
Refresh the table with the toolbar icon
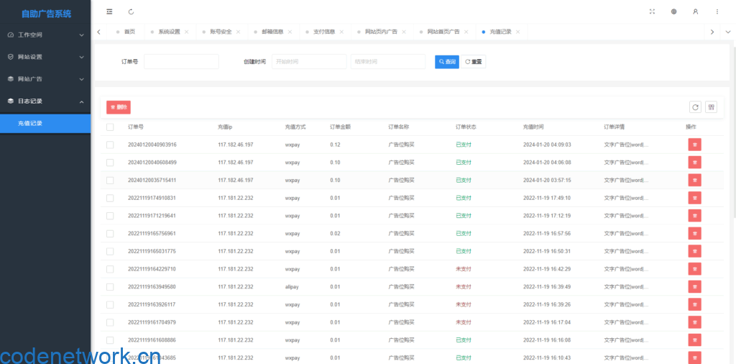[x=695, y=107]
